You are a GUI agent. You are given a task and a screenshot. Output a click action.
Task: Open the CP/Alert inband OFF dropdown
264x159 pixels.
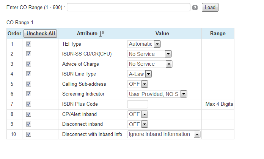[137, 114]
